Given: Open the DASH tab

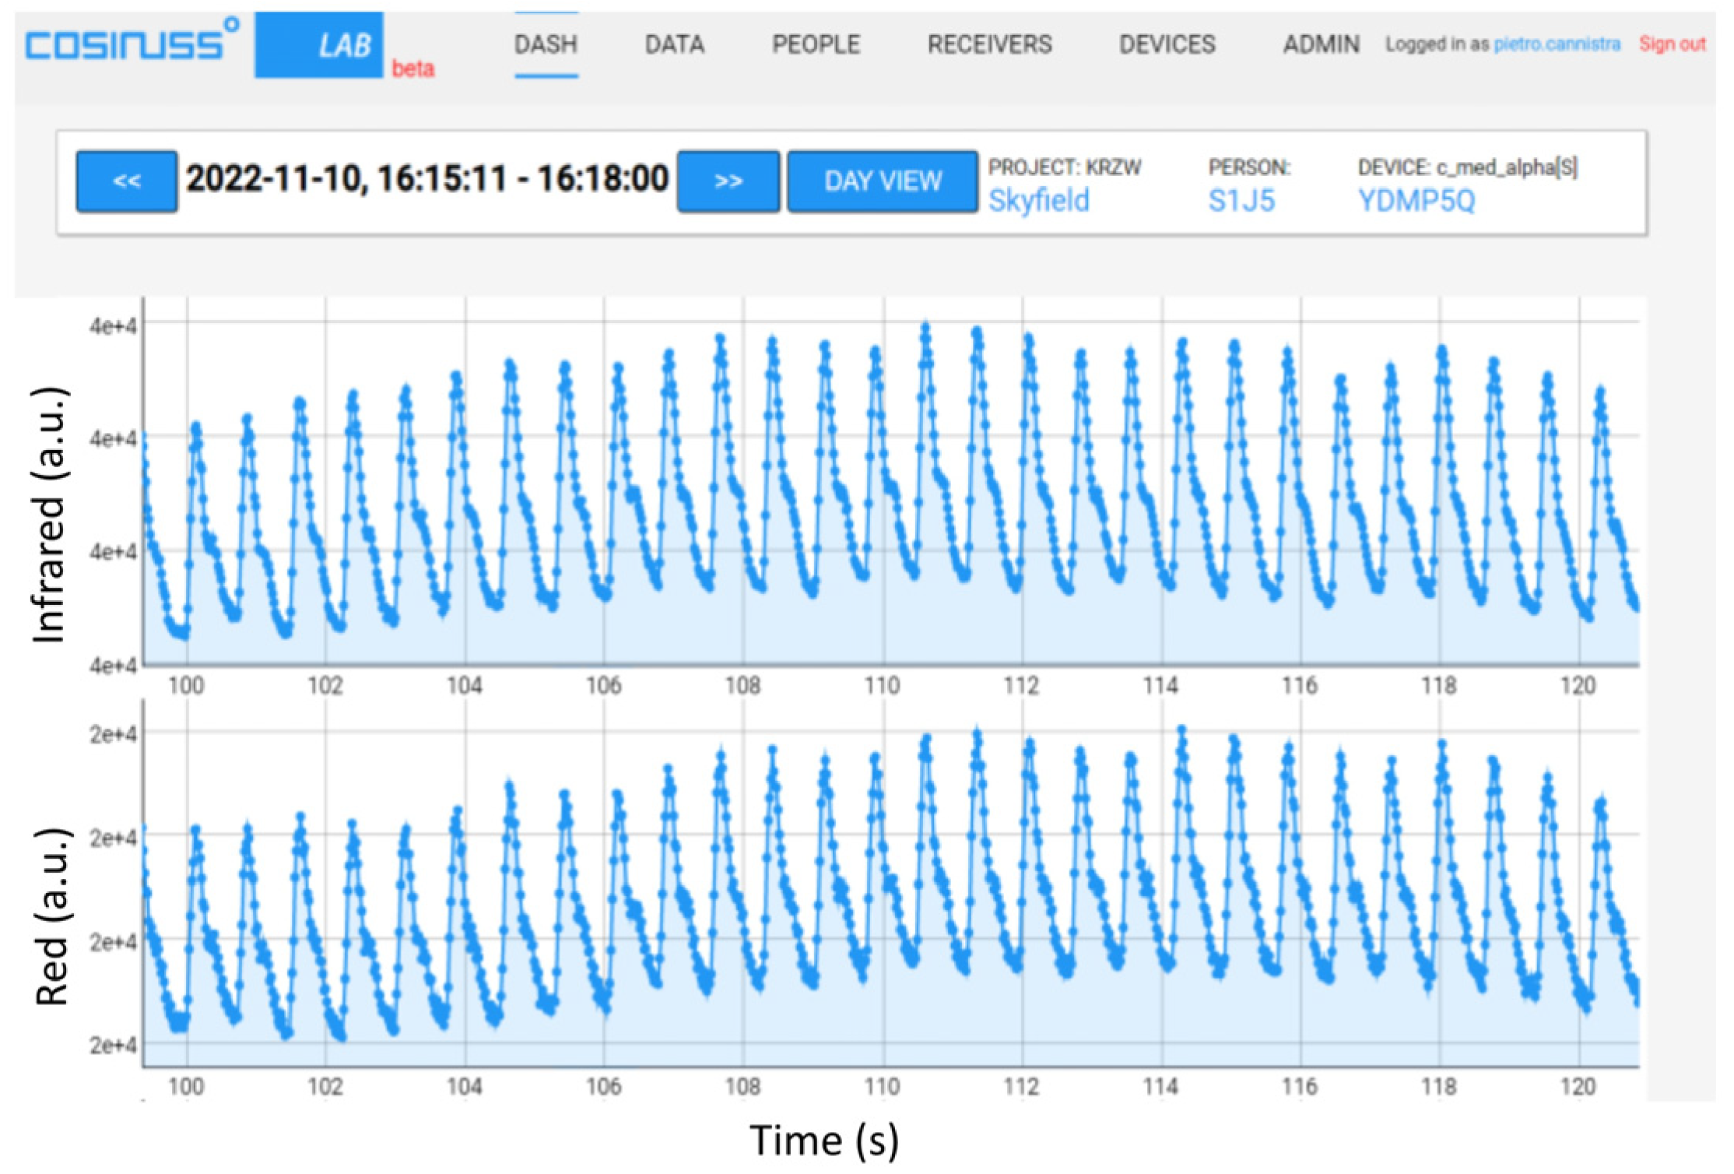Looking at the screenshot, I should 546,44.
